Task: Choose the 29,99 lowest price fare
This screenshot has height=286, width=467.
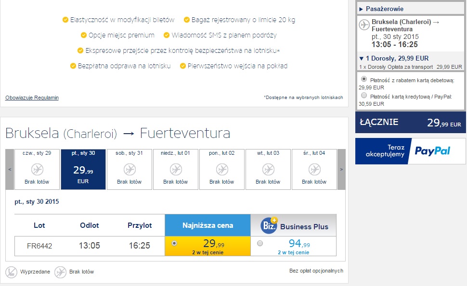Action: click(x=174, y=243)
